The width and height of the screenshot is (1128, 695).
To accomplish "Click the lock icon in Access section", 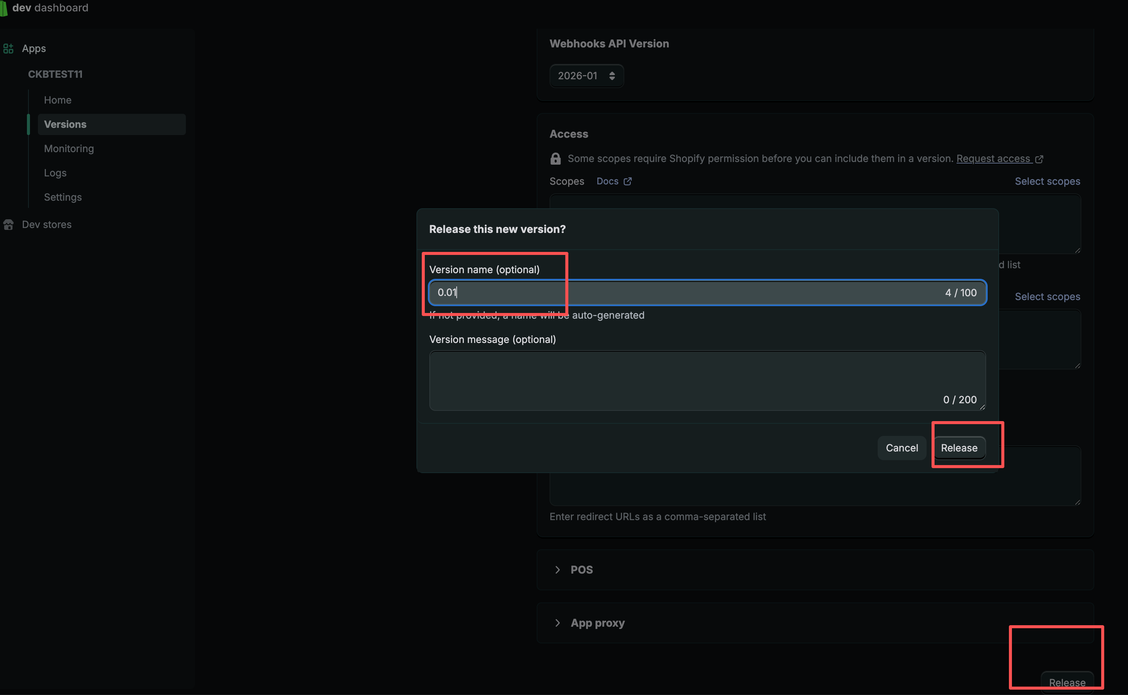I will coord(556,159).
